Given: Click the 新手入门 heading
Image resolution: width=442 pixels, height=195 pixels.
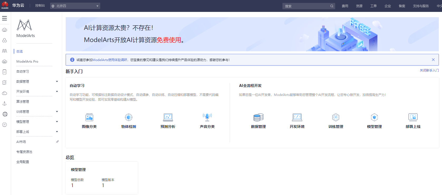Looking at the screenshot, I should click(x=74, y=71).
